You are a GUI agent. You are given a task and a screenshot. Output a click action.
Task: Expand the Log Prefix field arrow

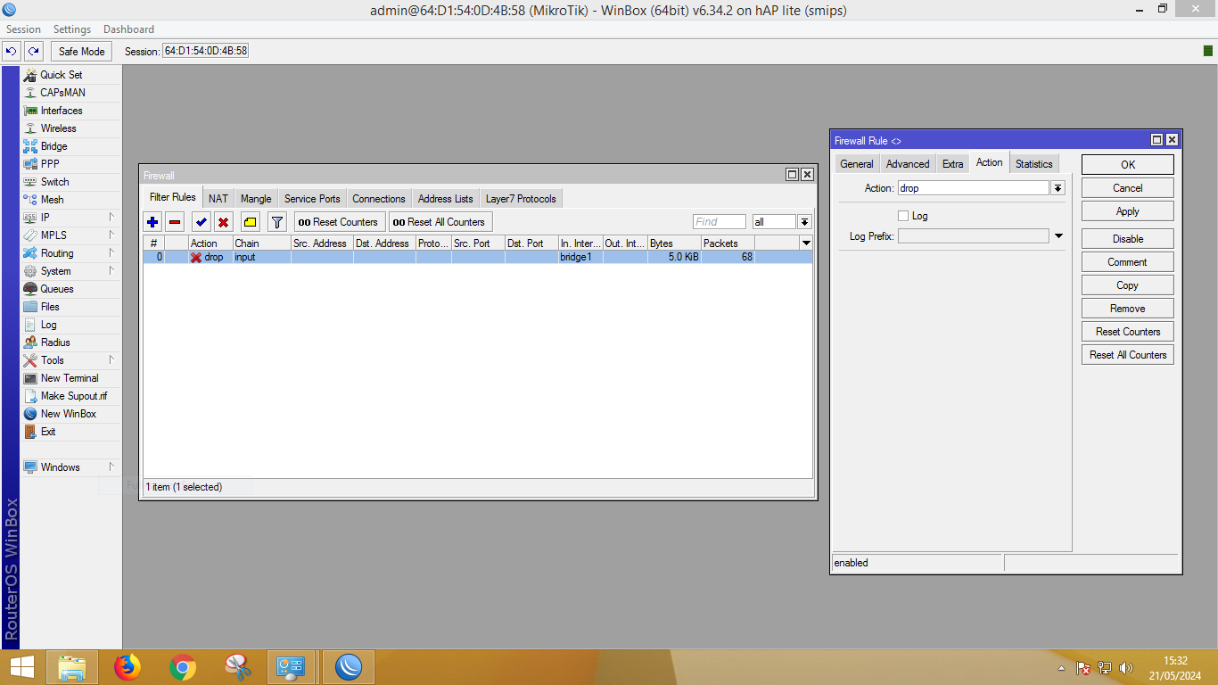(1058, 236)
